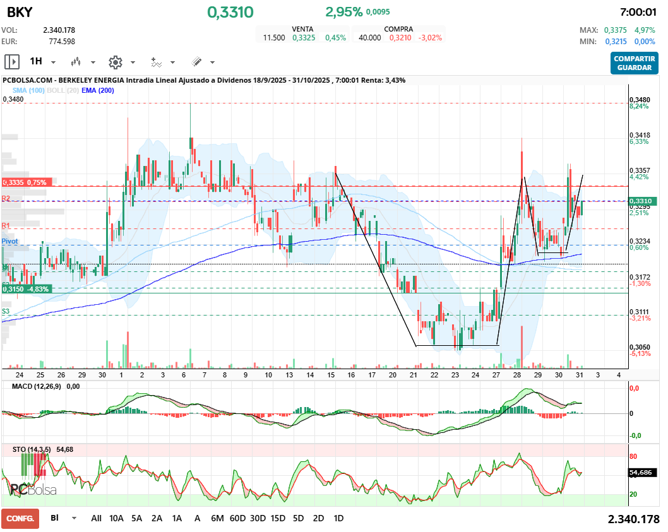668x532 pixels.
Task: Toggle the side panel expand icon
Action: tap(12, 62)
